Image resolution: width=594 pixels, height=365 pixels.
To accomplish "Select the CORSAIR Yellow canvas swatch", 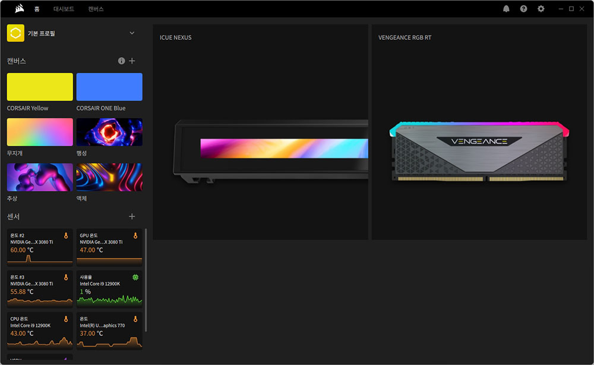I will click(40, 87).
